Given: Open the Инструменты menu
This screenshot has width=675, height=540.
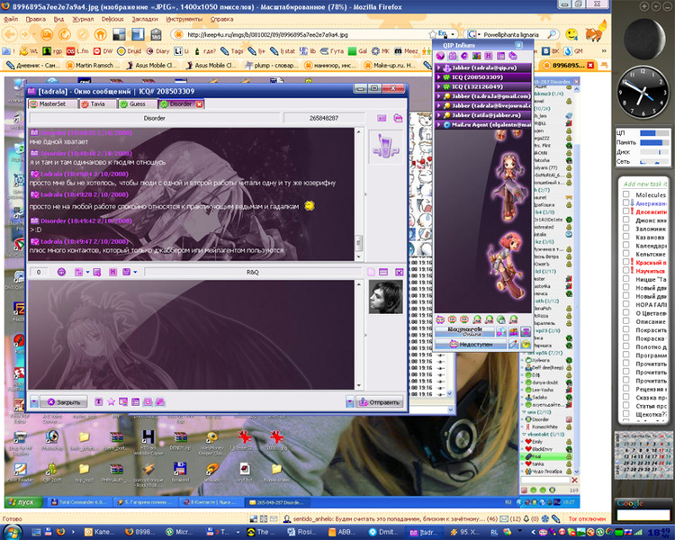Looking at the screenshot, I should point(184,19).
